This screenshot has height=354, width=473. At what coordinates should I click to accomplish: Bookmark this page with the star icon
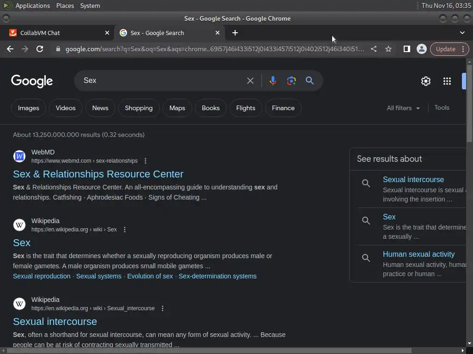388,49
